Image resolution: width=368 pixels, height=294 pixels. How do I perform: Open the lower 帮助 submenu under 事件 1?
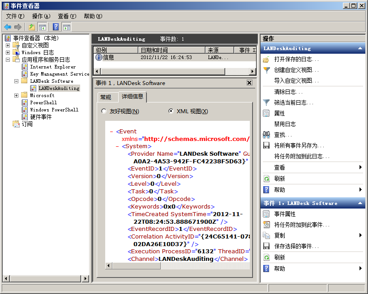tap(313, 268)
